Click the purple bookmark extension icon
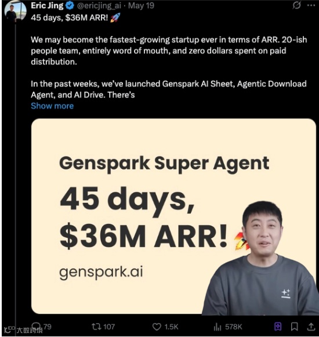319x337 pixels. coord(278,327)
